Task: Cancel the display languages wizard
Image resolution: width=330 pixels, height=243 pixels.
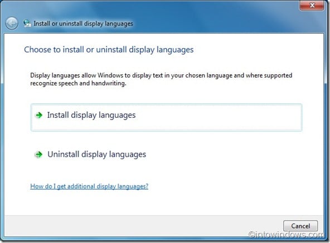Action: click(300, 226)
